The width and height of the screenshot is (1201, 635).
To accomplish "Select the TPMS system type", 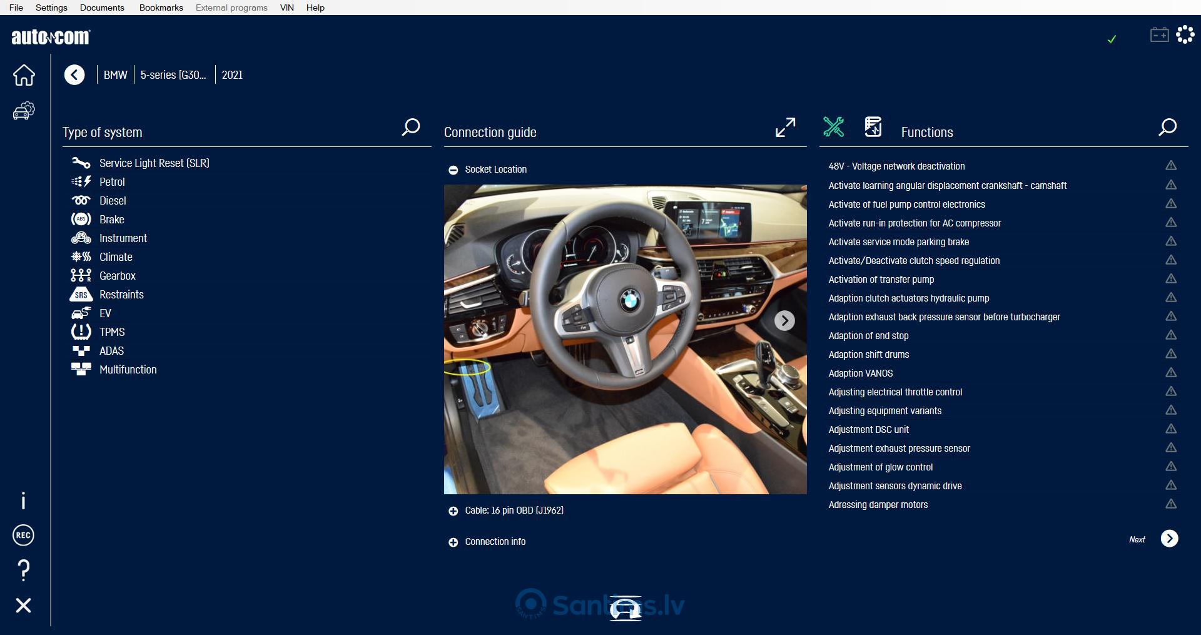I will click(112, 332).
